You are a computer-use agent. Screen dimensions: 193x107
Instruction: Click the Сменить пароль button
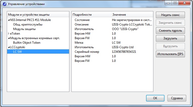click(170, 31)
